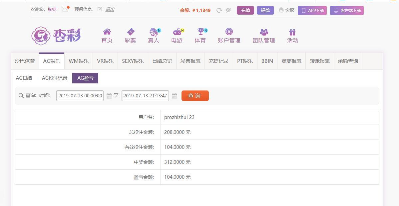
Task: Switch to 彩票报表 tab
Action: [x=191, y=61]
